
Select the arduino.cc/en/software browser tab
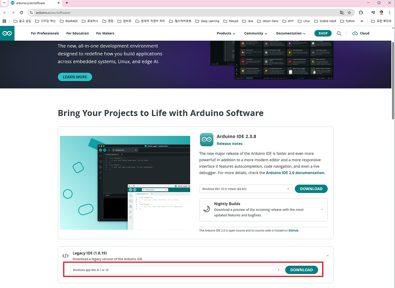[x=35, y=3]
